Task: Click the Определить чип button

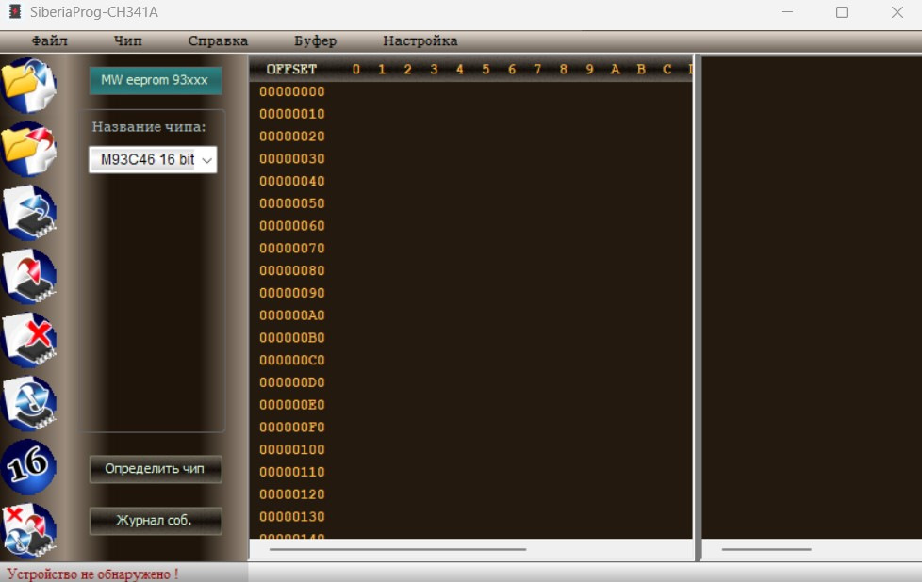Action: pos(156,469)
